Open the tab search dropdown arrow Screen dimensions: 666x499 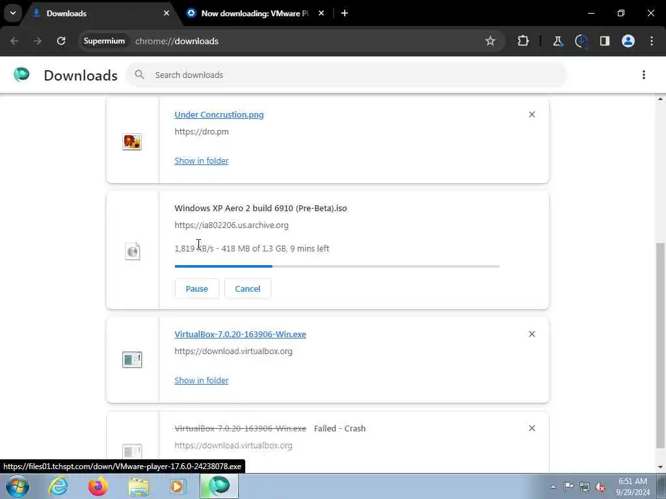(x=13, y=13)
